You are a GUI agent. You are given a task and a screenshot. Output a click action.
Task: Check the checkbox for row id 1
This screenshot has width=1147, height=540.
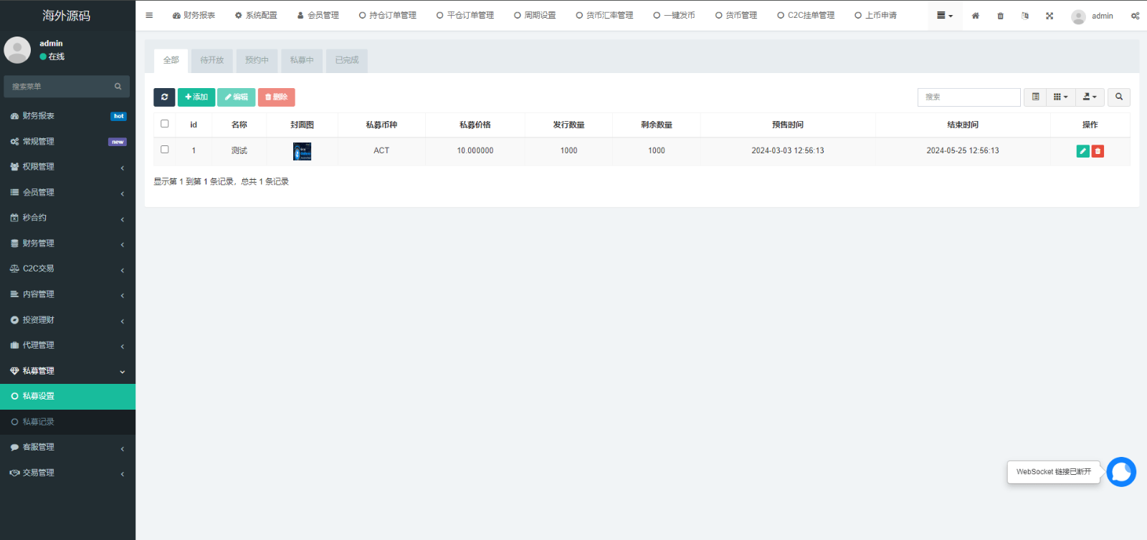(165, 150)
